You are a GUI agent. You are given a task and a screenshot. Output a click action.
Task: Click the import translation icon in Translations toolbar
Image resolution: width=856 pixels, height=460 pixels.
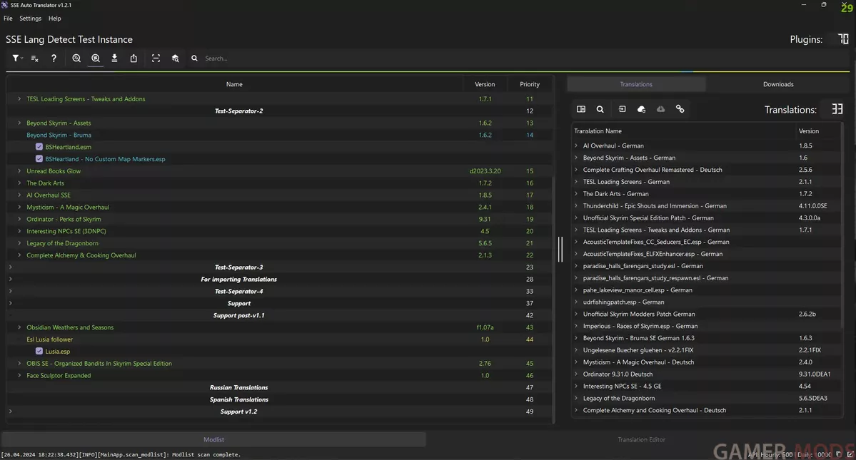pos(622,109)
